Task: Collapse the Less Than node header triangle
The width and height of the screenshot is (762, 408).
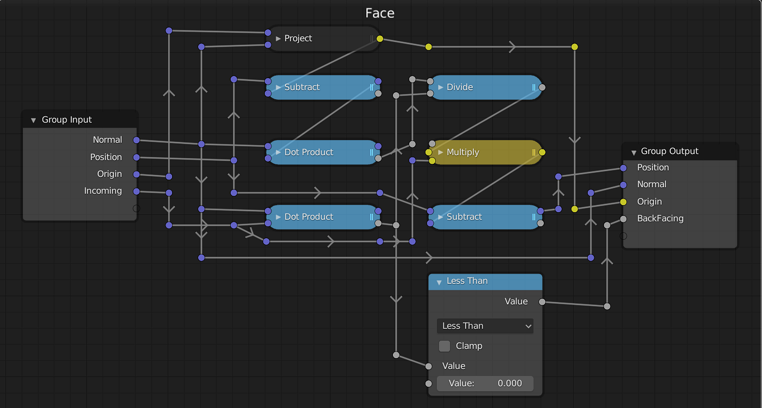Action: 439,282
